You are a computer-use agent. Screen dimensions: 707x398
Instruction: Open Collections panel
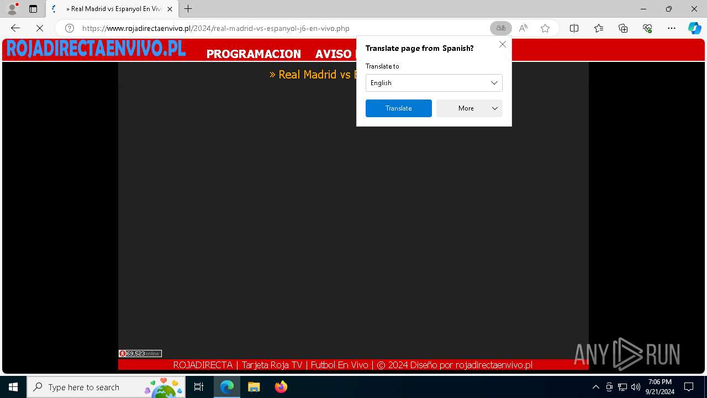click(x=623, y=28)
